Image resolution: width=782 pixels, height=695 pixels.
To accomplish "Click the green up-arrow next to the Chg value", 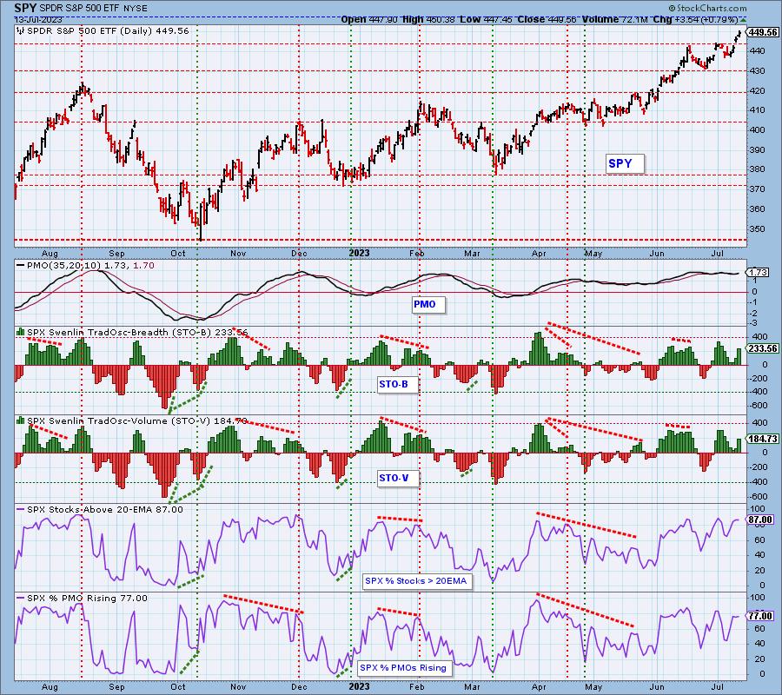I will (x=743, y=19).
